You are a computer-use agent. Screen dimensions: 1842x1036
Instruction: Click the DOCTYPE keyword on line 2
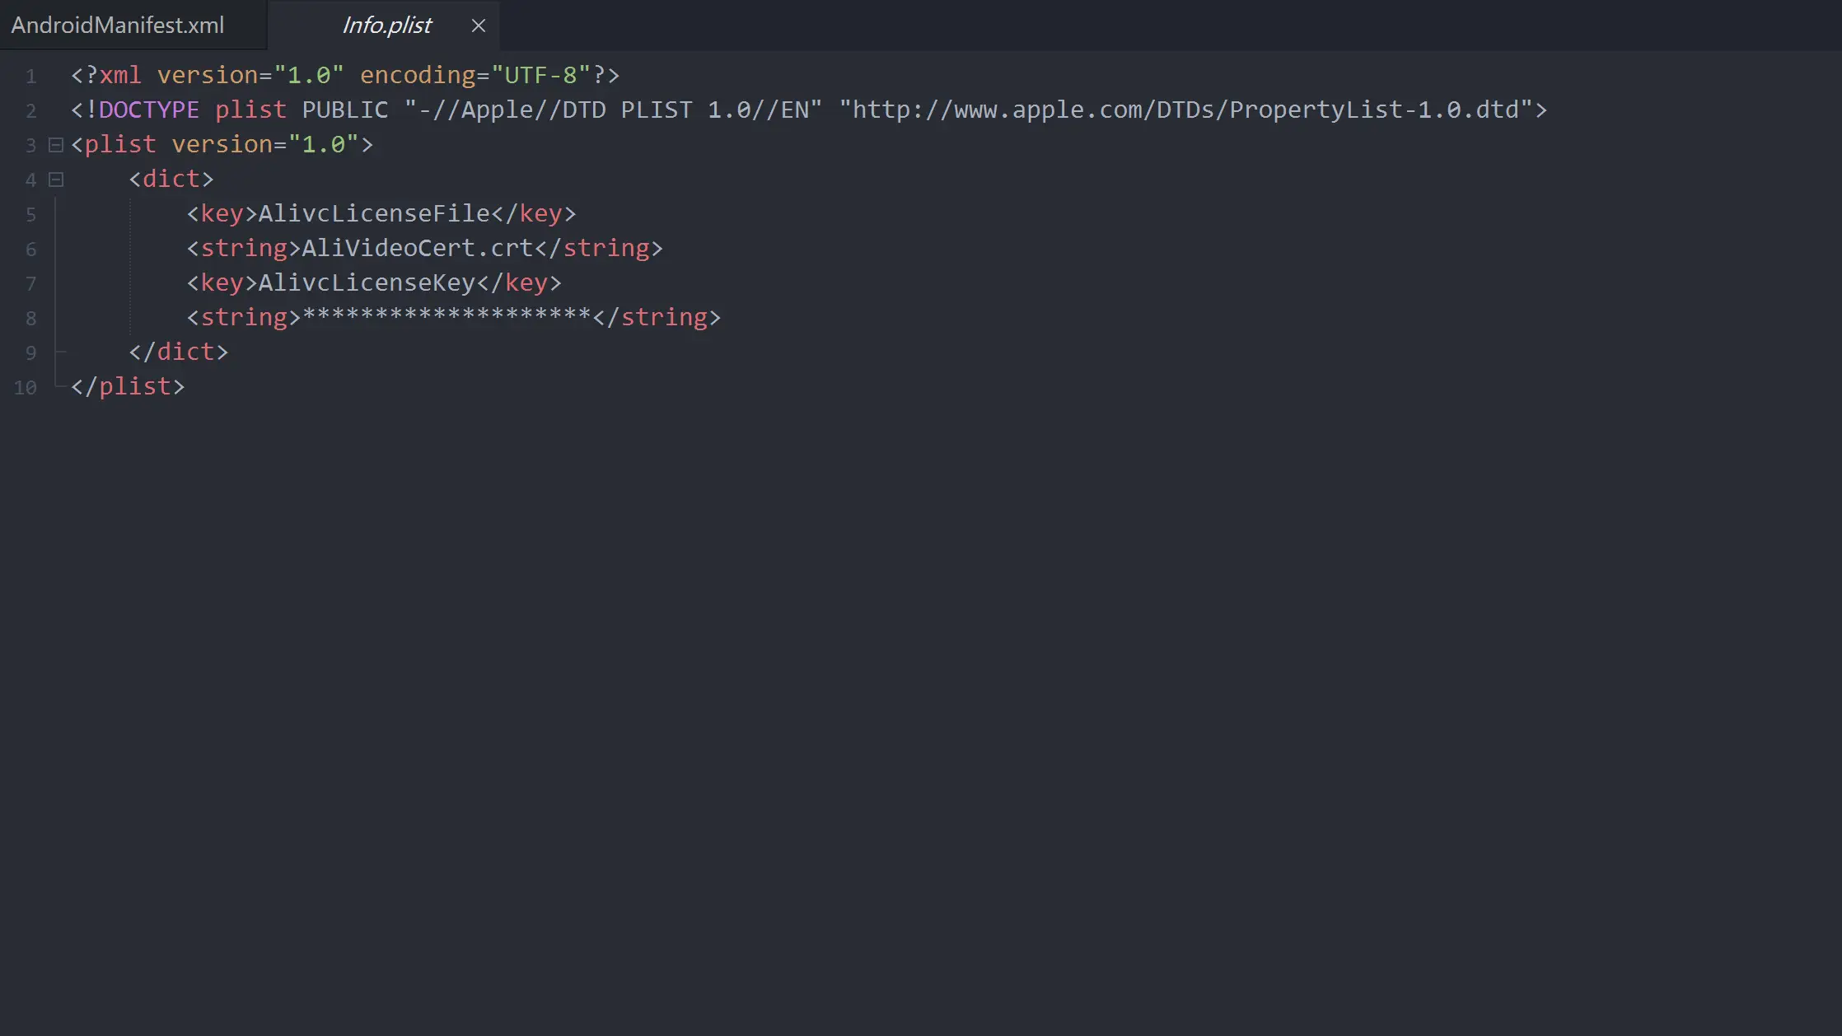(149, 110)
